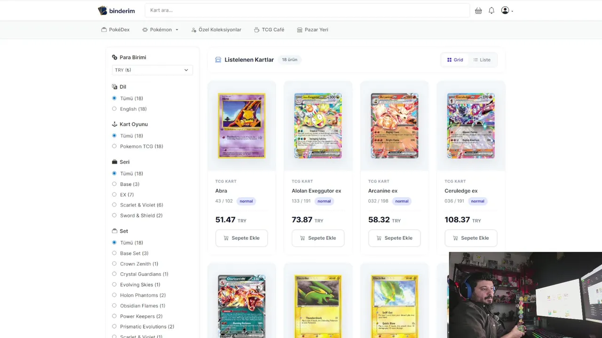Select series 'Sword & Shield (2)'

coord(137,215)
